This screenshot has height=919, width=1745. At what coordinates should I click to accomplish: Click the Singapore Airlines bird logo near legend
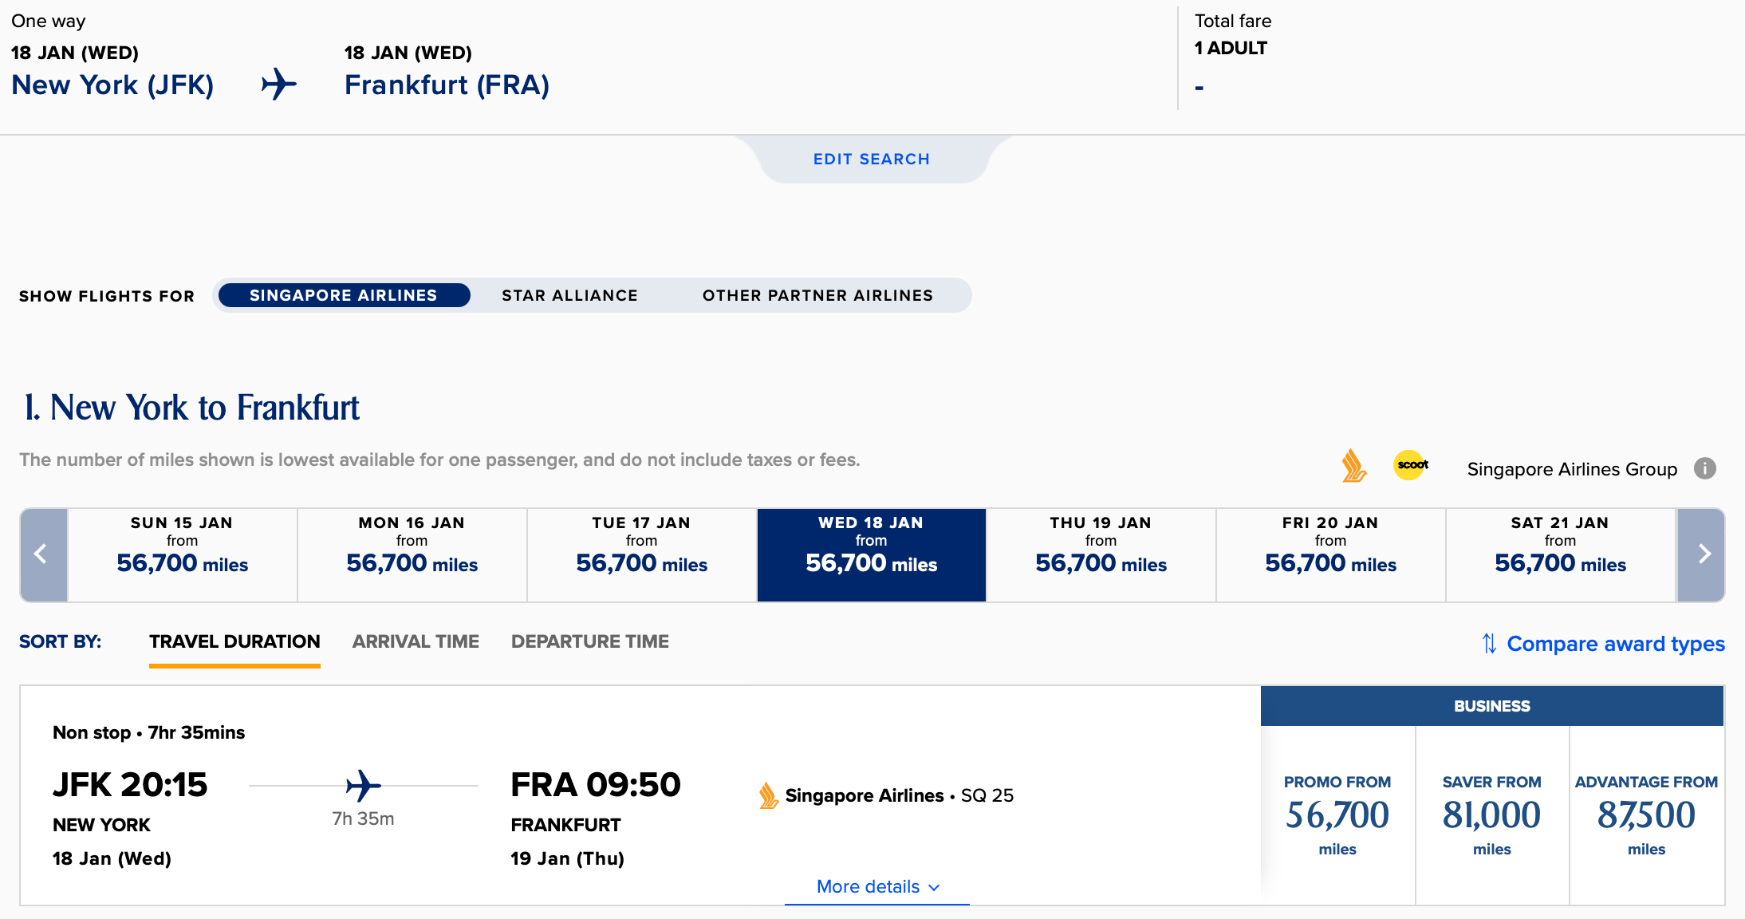[x=1353, y=465]
